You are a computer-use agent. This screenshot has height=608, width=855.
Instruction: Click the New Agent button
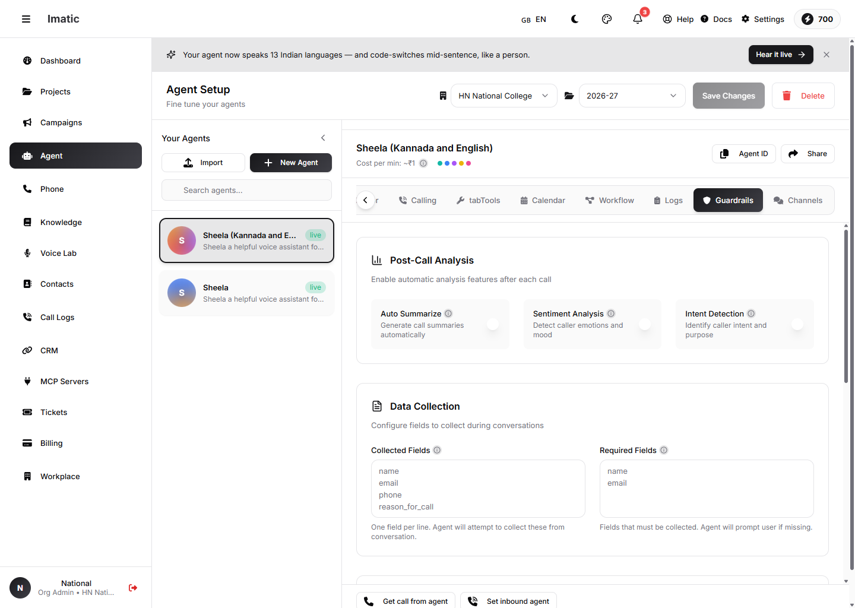[291, 163]
